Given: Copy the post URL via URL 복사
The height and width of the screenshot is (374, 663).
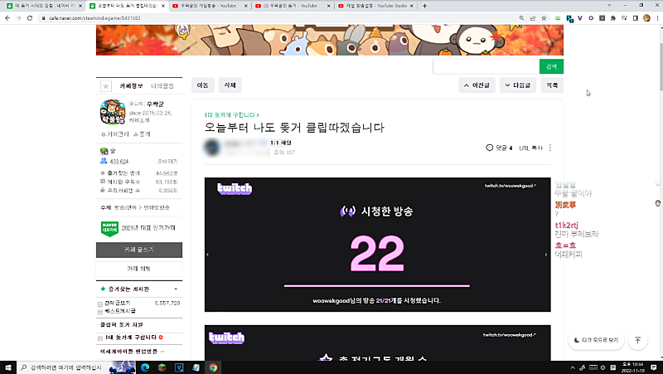Looking at the screenshot, I should click(x=530, y=148).
